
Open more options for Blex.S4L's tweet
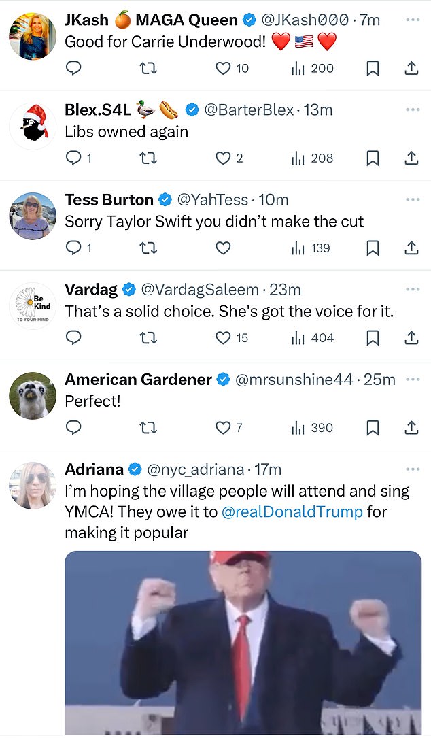412,110
